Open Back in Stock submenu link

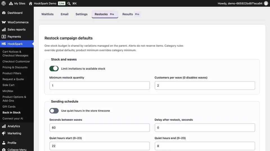(12, 112)
